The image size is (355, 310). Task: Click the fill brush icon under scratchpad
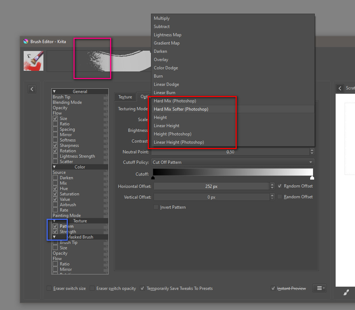click(346, 292)
